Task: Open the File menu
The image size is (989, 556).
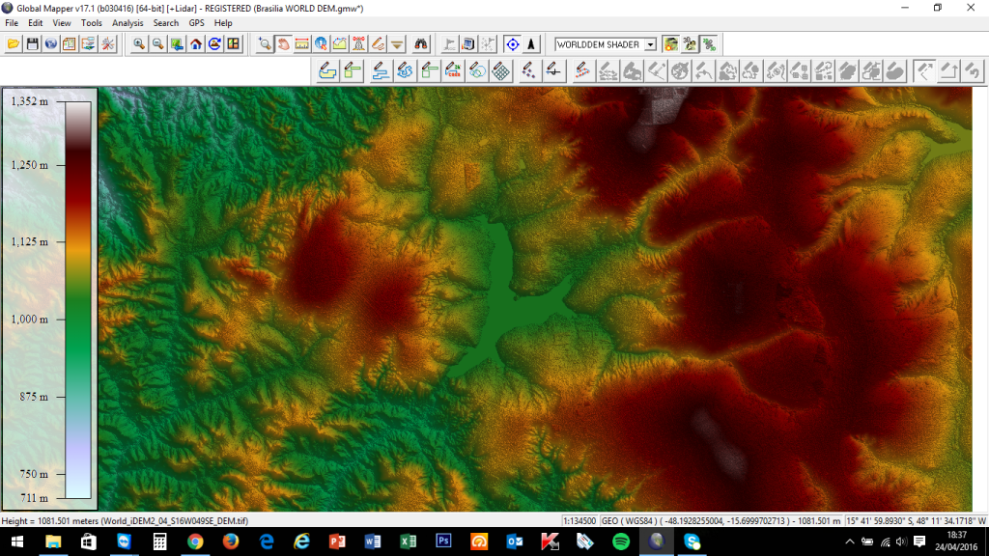Action: pyautogui.click(x=13, y=22)
